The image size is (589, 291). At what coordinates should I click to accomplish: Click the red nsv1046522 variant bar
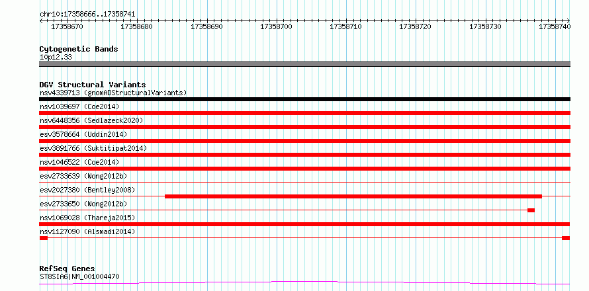(x=304, y=169)
